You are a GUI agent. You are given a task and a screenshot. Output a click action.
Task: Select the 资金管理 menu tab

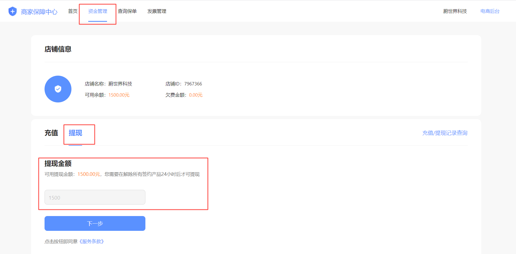point(98,11)
